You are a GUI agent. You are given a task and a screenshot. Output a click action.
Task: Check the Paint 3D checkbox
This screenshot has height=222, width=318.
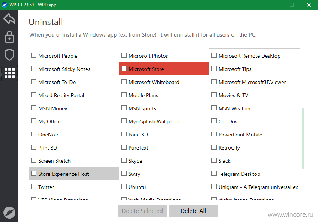[124, 134]
